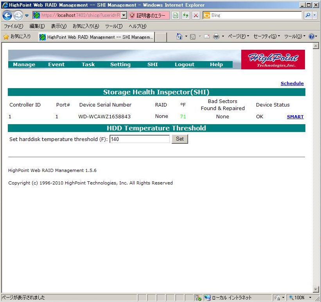The width and height of the screenshot is (321, 302).
Task: Open the 編集(E) menu
Action: tap(37, 26)
